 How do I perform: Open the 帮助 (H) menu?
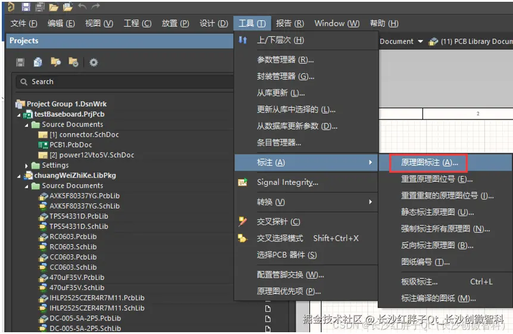tap(384, 23)
